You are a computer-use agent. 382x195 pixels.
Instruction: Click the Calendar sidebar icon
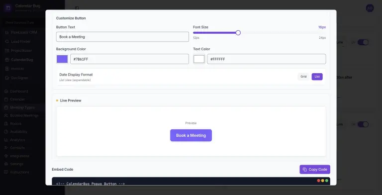pos(6,99)
